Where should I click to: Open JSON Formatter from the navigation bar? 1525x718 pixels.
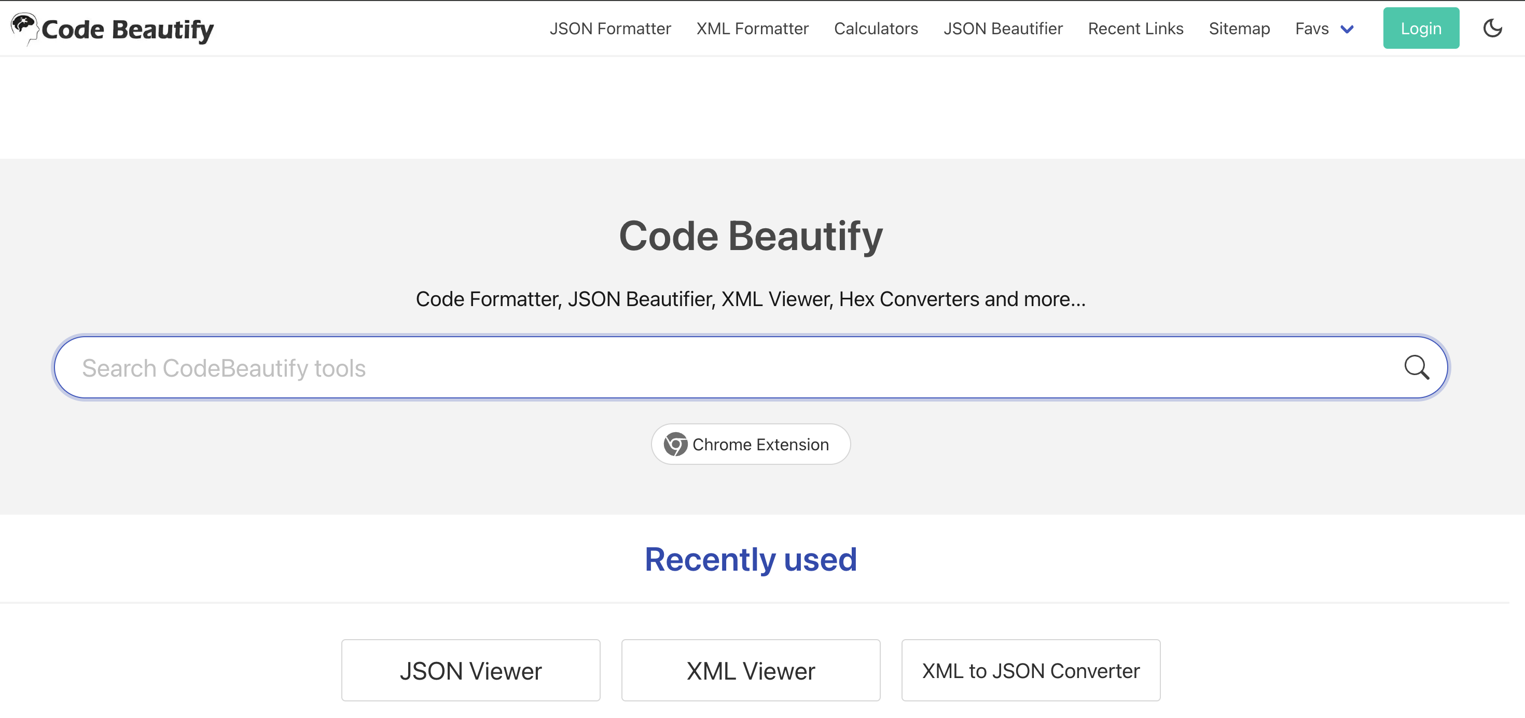click(610, 29)
